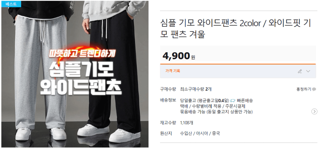This screenshot has width=323, height=148.
Task: Click the 가격 기록 label
Action: point(173,71)
